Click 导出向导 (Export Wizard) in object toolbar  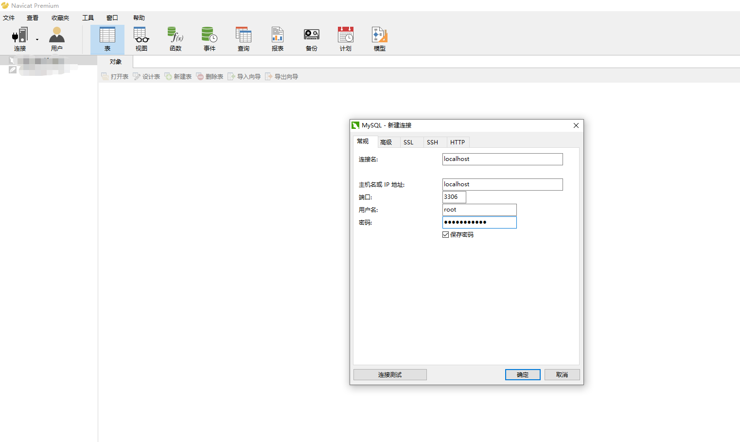(x=282, y=76)
